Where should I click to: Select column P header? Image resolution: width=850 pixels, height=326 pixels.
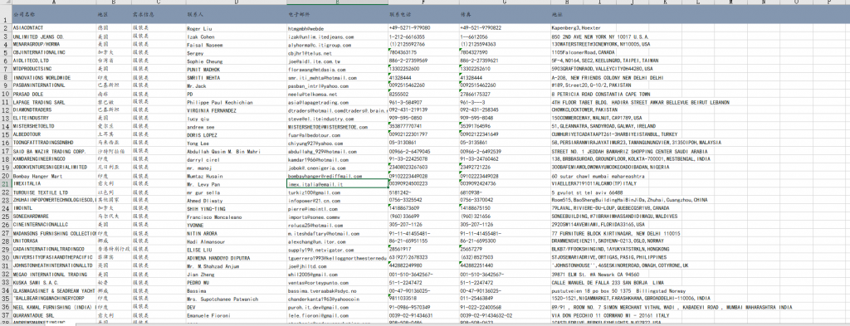829,2
